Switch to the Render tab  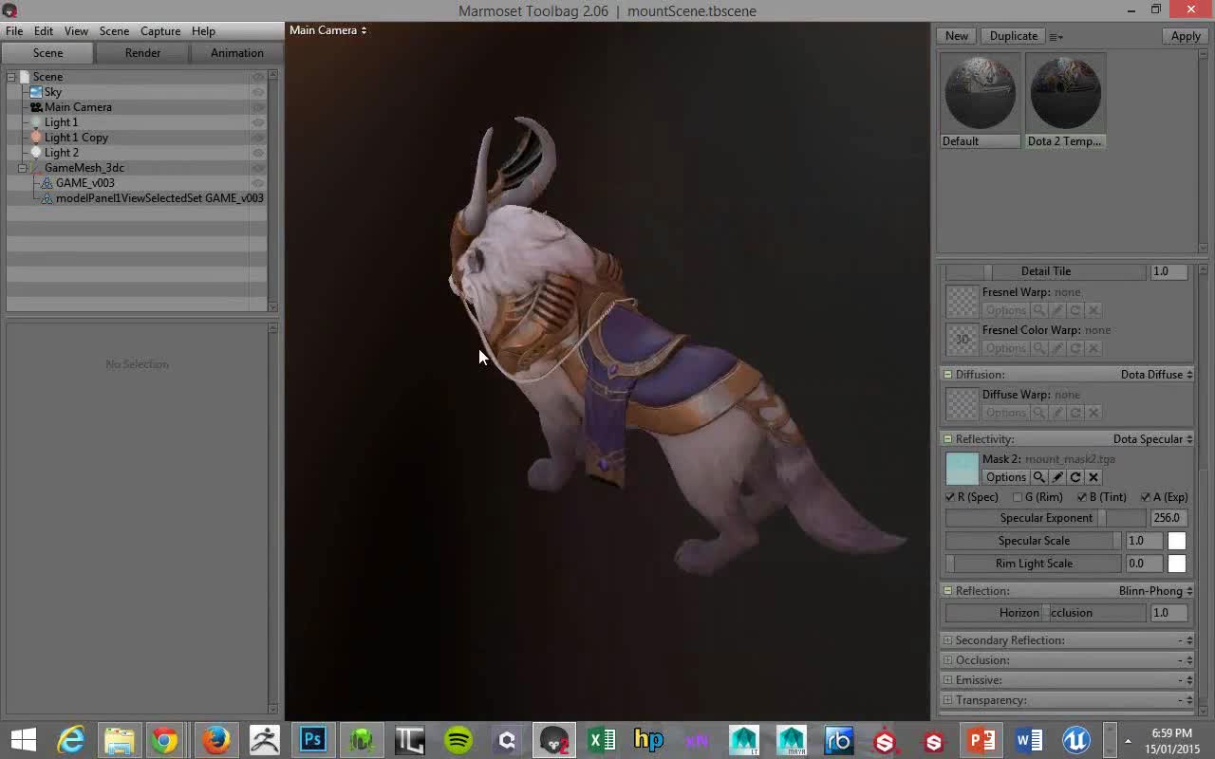coord(142,53)
